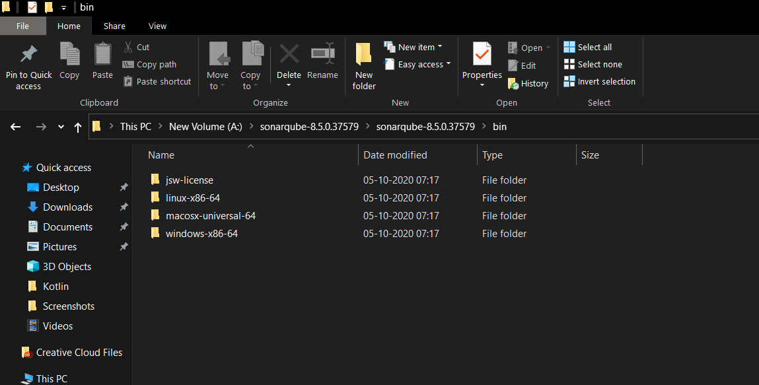Image resolution: width=759 pixels, height=385 pixels.
Task: Go forward in navigation history
Action: [41, 127]
